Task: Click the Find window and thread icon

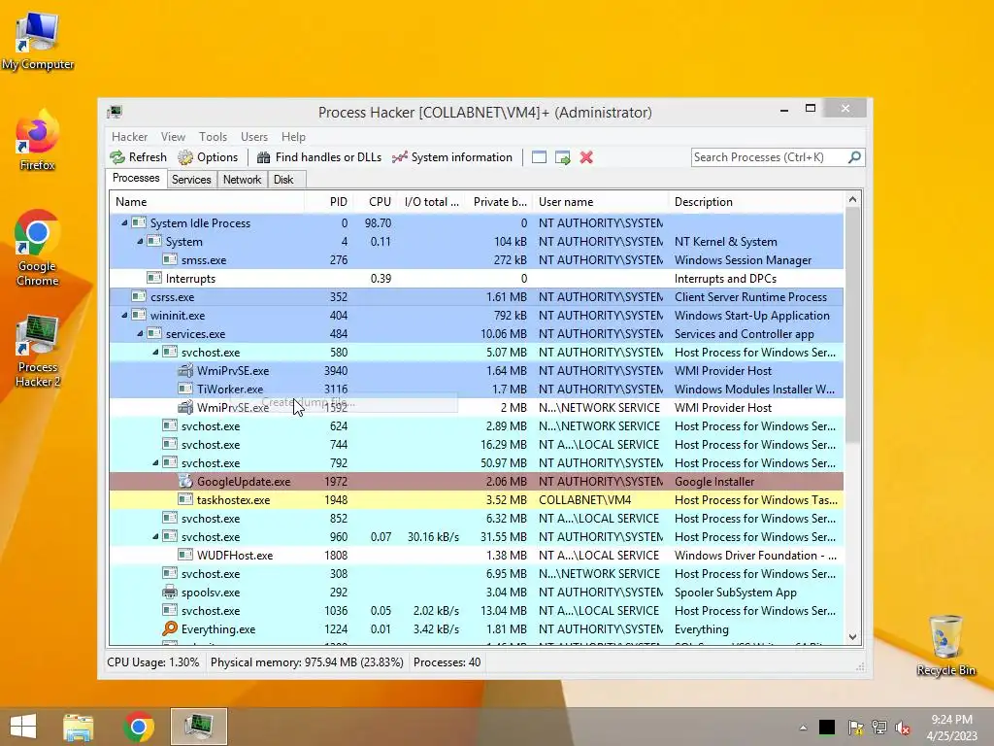Action: [562, 157]
